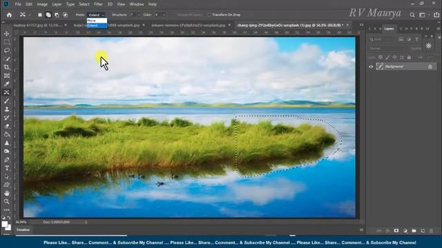This screenshot has height=248, width=442.
Task: Open the Mode dropdown showing Extend
Action: 96,14
